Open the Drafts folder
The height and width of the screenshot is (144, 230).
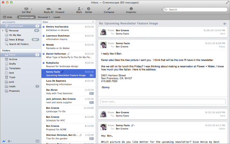point(21,64)
